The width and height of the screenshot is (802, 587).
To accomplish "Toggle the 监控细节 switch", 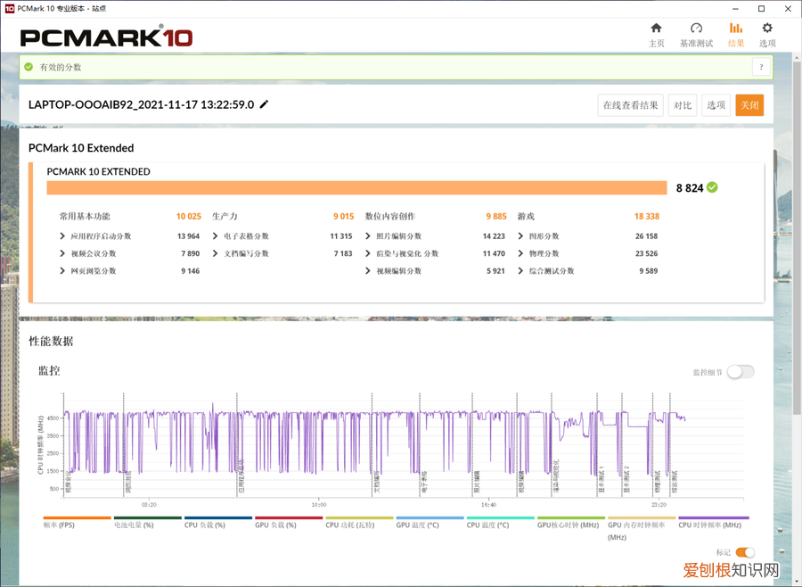I will click(x=740, y=372).
